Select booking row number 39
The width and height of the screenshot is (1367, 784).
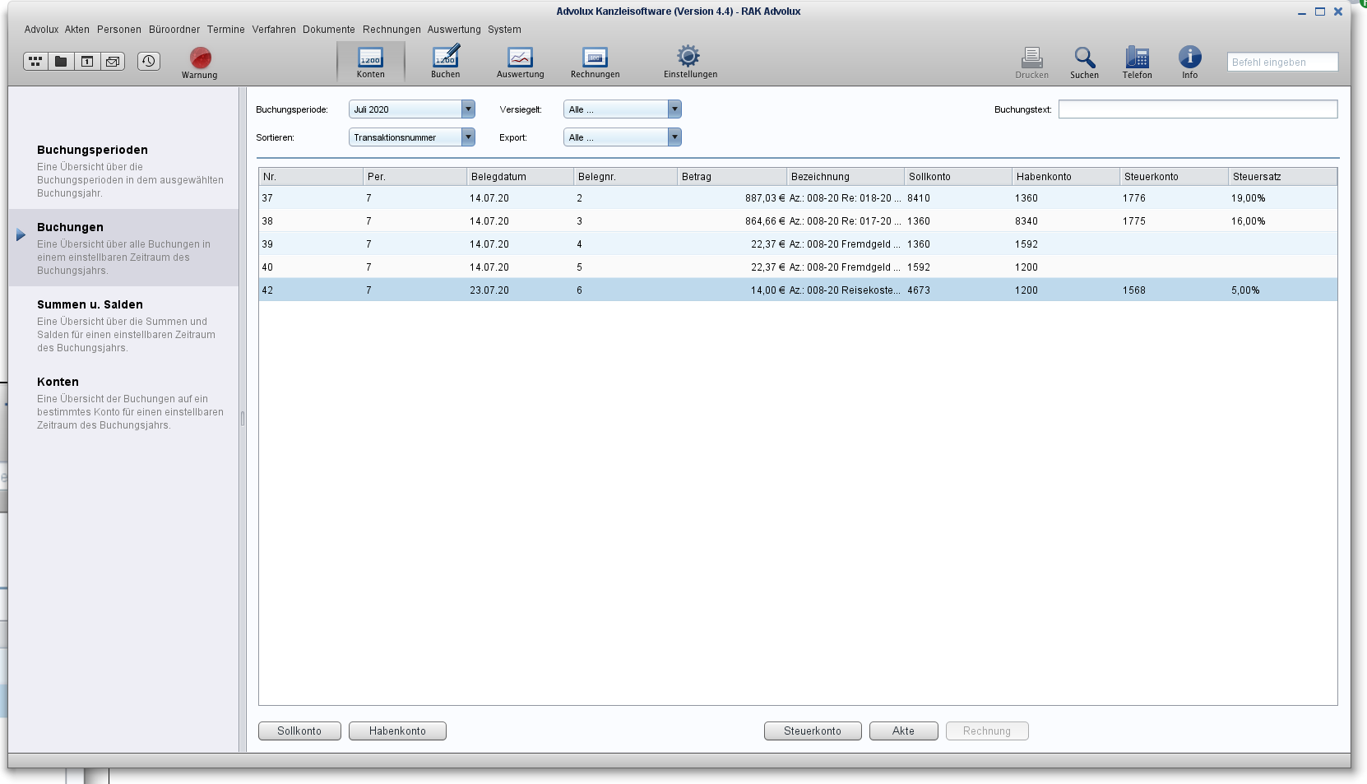pos(798,244)
